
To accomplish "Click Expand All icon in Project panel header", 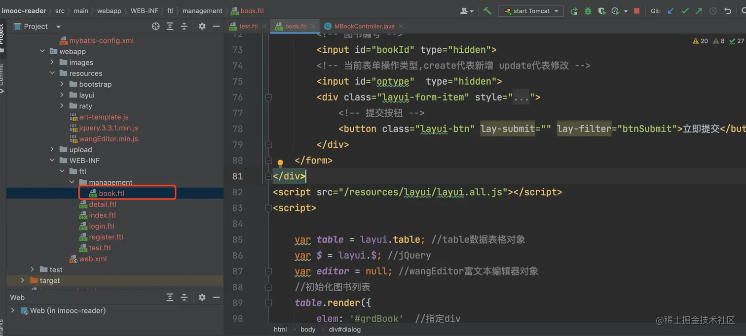I will 170,27.
